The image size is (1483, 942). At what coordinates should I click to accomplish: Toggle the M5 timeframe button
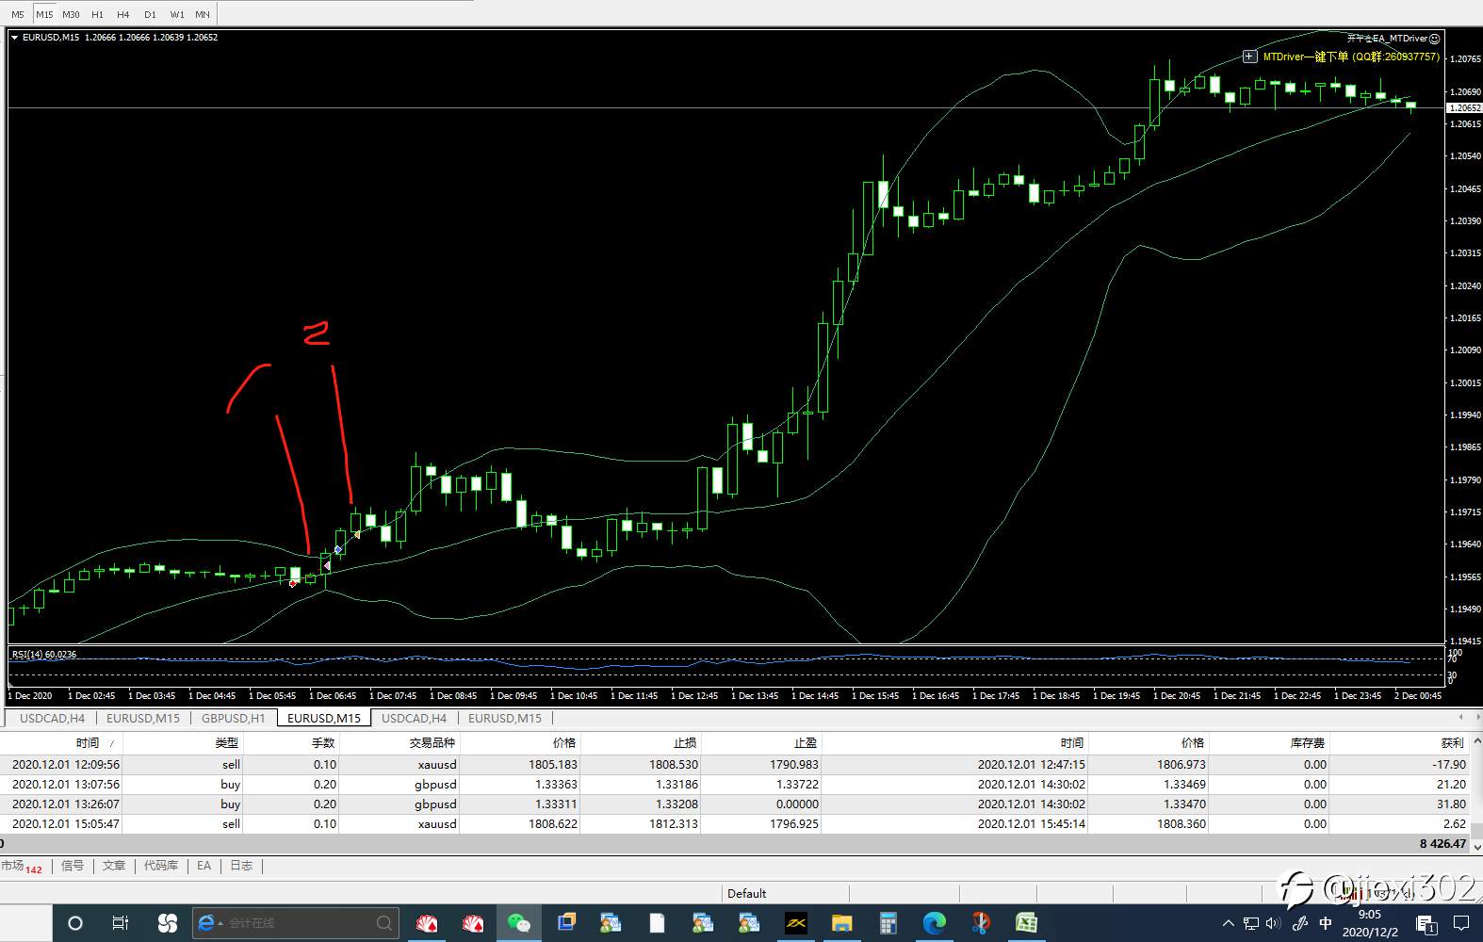pyautogui.click(x=18, y=14)
